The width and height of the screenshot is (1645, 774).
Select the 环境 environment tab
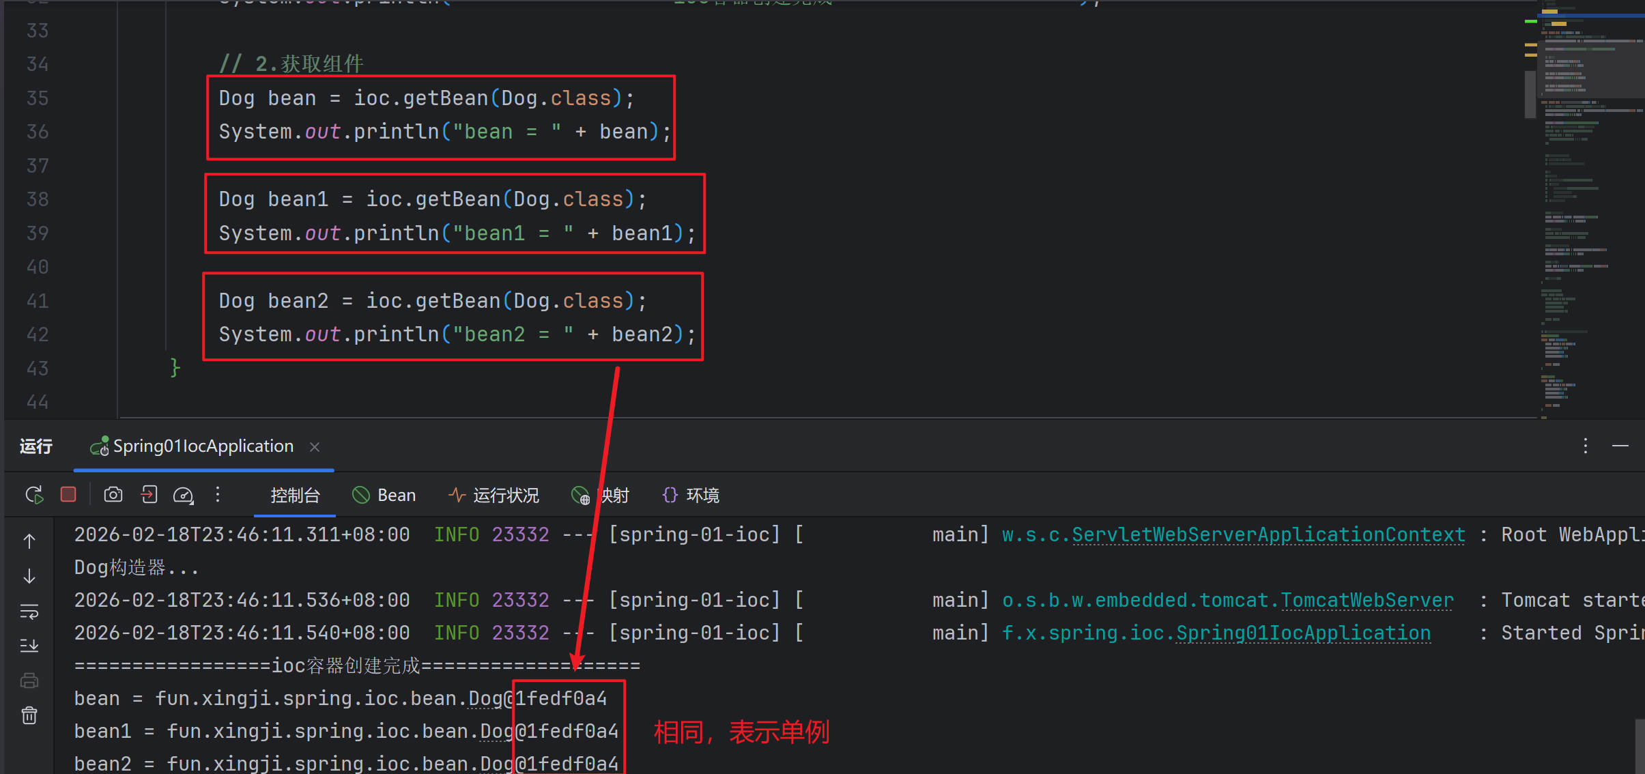pos(691,496)
